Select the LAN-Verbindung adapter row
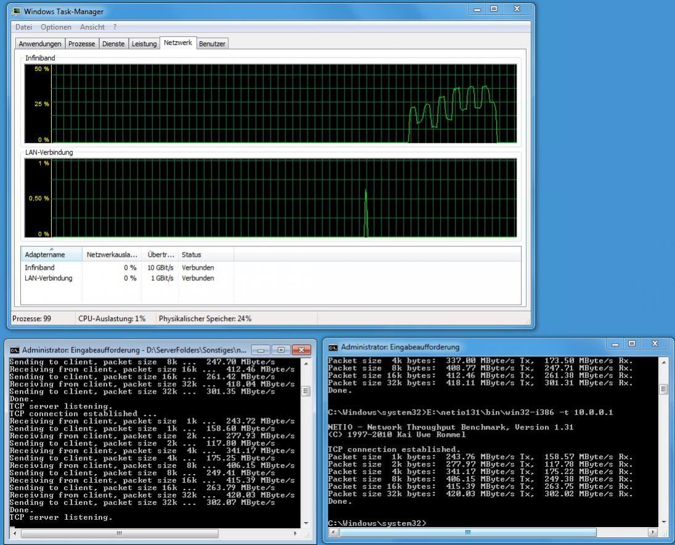The width and height of the screenshot is (675, 545). 271,278
